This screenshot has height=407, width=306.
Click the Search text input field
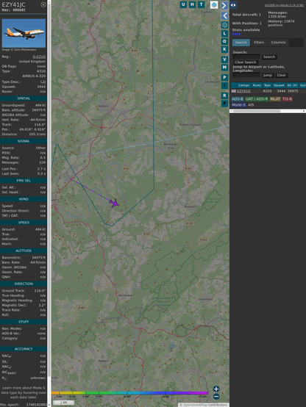click(x=246, y=57)
